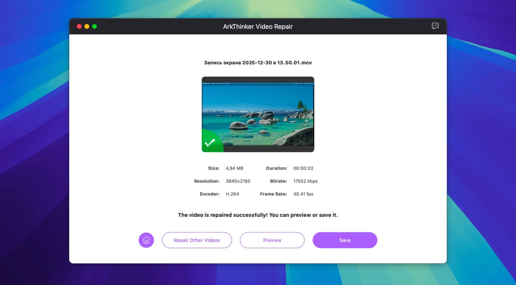
Task: Click the home icon button
Action: (x=146, y=240)
